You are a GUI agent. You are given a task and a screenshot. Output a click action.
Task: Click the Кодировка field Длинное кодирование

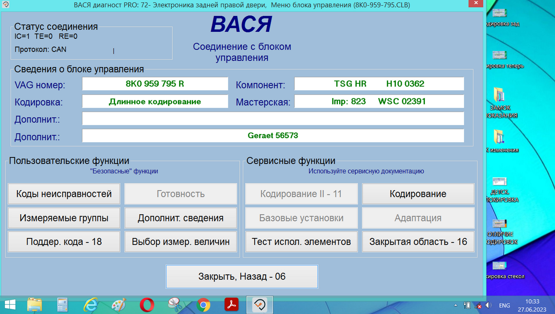pyautogui.click(x=155, y=101)
